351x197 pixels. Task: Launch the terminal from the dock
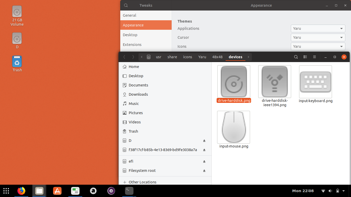pos(129,191)
